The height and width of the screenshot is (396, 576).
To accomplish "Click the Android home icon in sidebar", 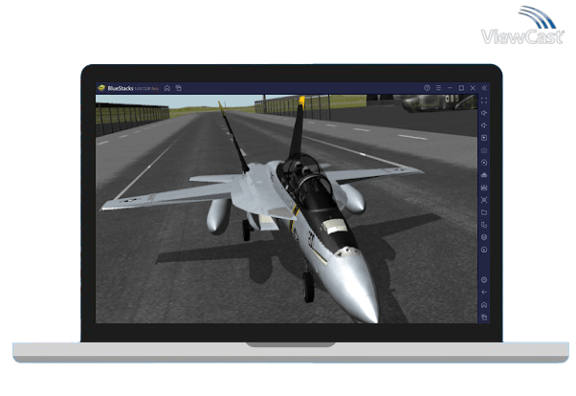I will click(484, 305).
